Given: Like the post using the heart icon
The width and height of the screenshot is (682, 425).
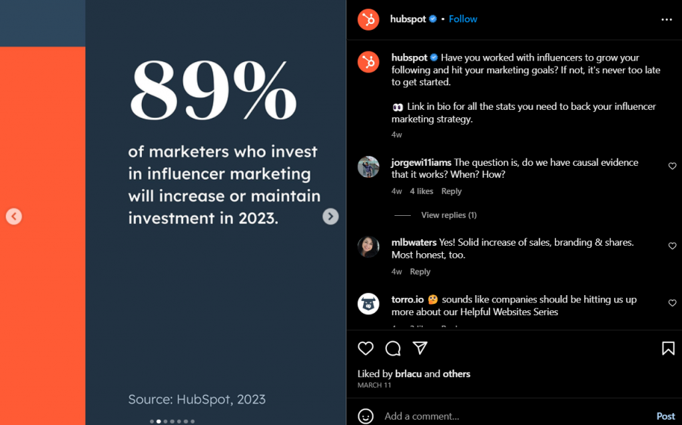Looking at the screenshot, I should click(366, 348).
